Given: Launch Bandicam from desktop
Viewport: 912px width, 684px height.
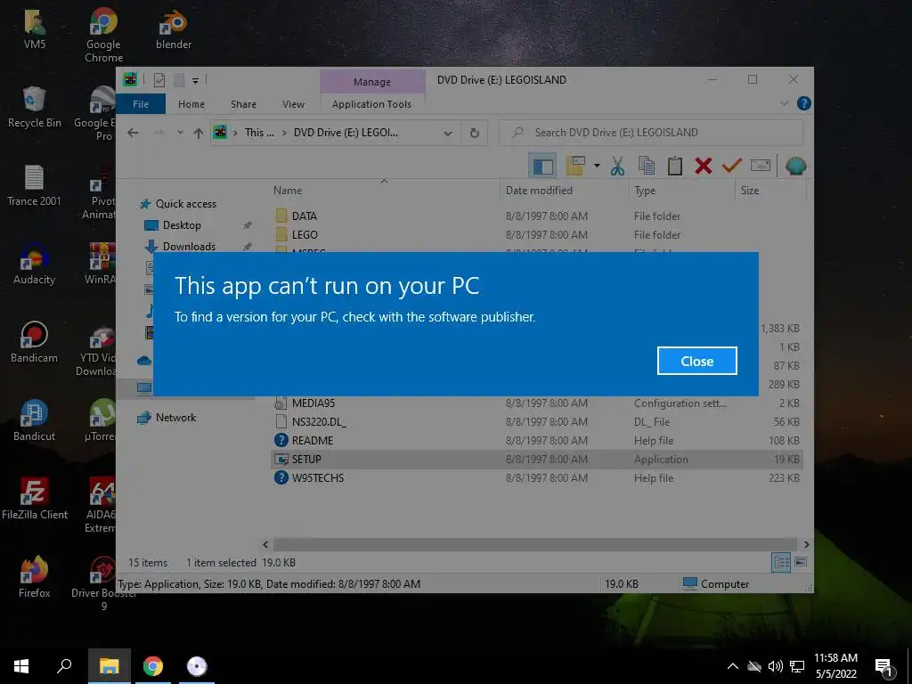Looking at the screenshot, I should tap(35, 343).
